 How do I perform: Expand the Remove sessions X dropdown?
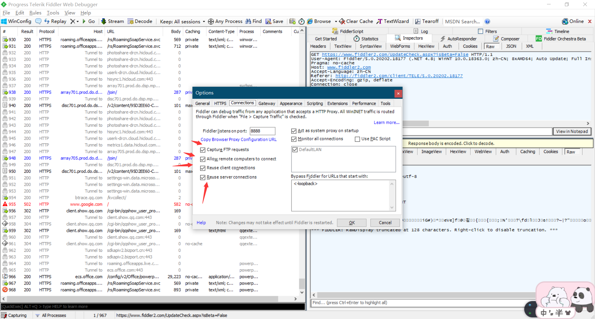tap(77, 22)
